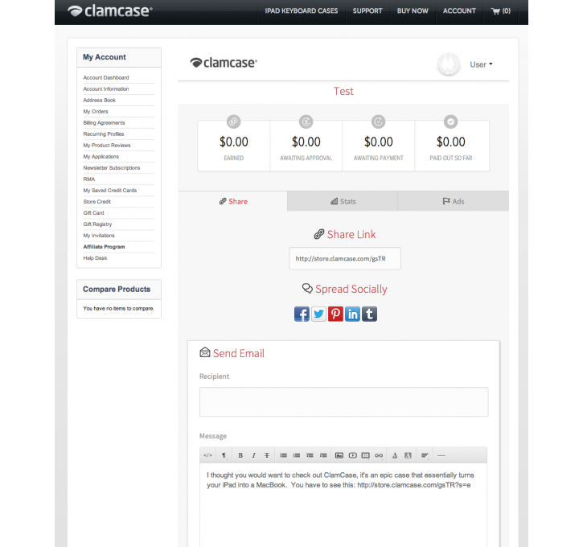Open Store Credit page
Viewport: 583px width, 547px height.
point(96,202)
